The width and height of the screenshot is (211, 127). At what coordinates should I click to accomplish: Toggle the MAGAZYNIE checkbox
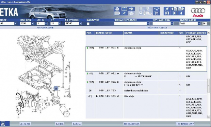click(x=88, y=24)
